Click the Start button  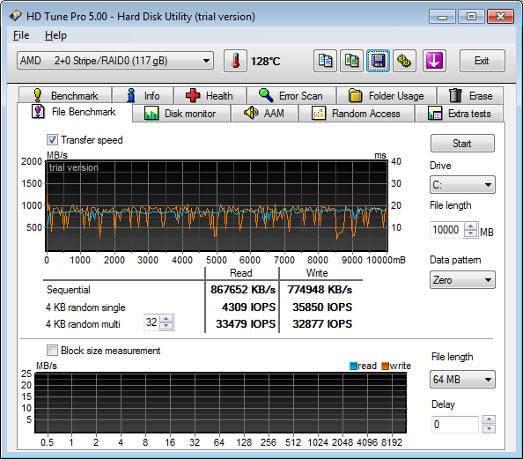[x=462, y=144]
